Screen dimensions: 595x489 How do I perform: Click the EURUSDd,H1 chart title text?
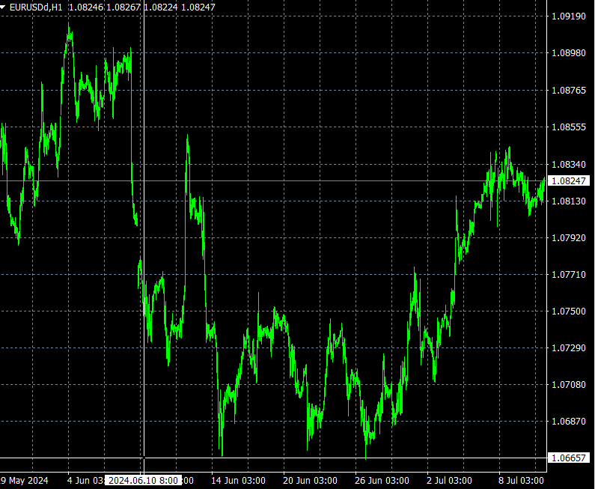pyautogui.click(x=36, y=7)
